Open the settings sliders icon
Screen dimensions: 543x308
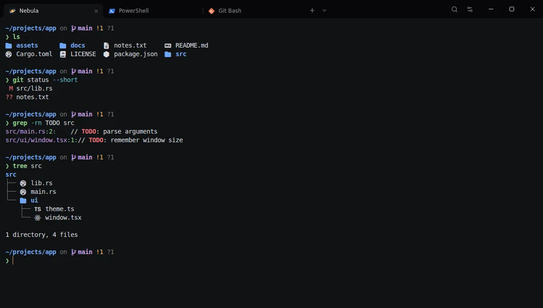[470, 10]
